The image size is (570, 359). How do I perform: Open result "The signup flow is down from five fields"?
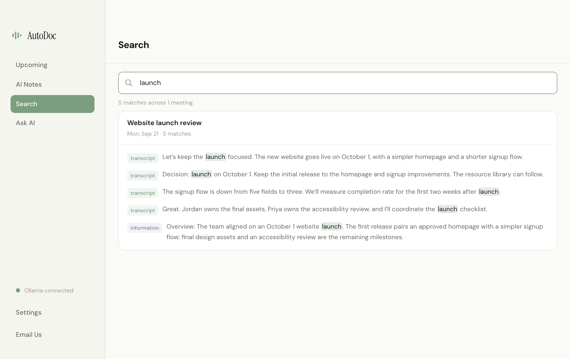332,192
